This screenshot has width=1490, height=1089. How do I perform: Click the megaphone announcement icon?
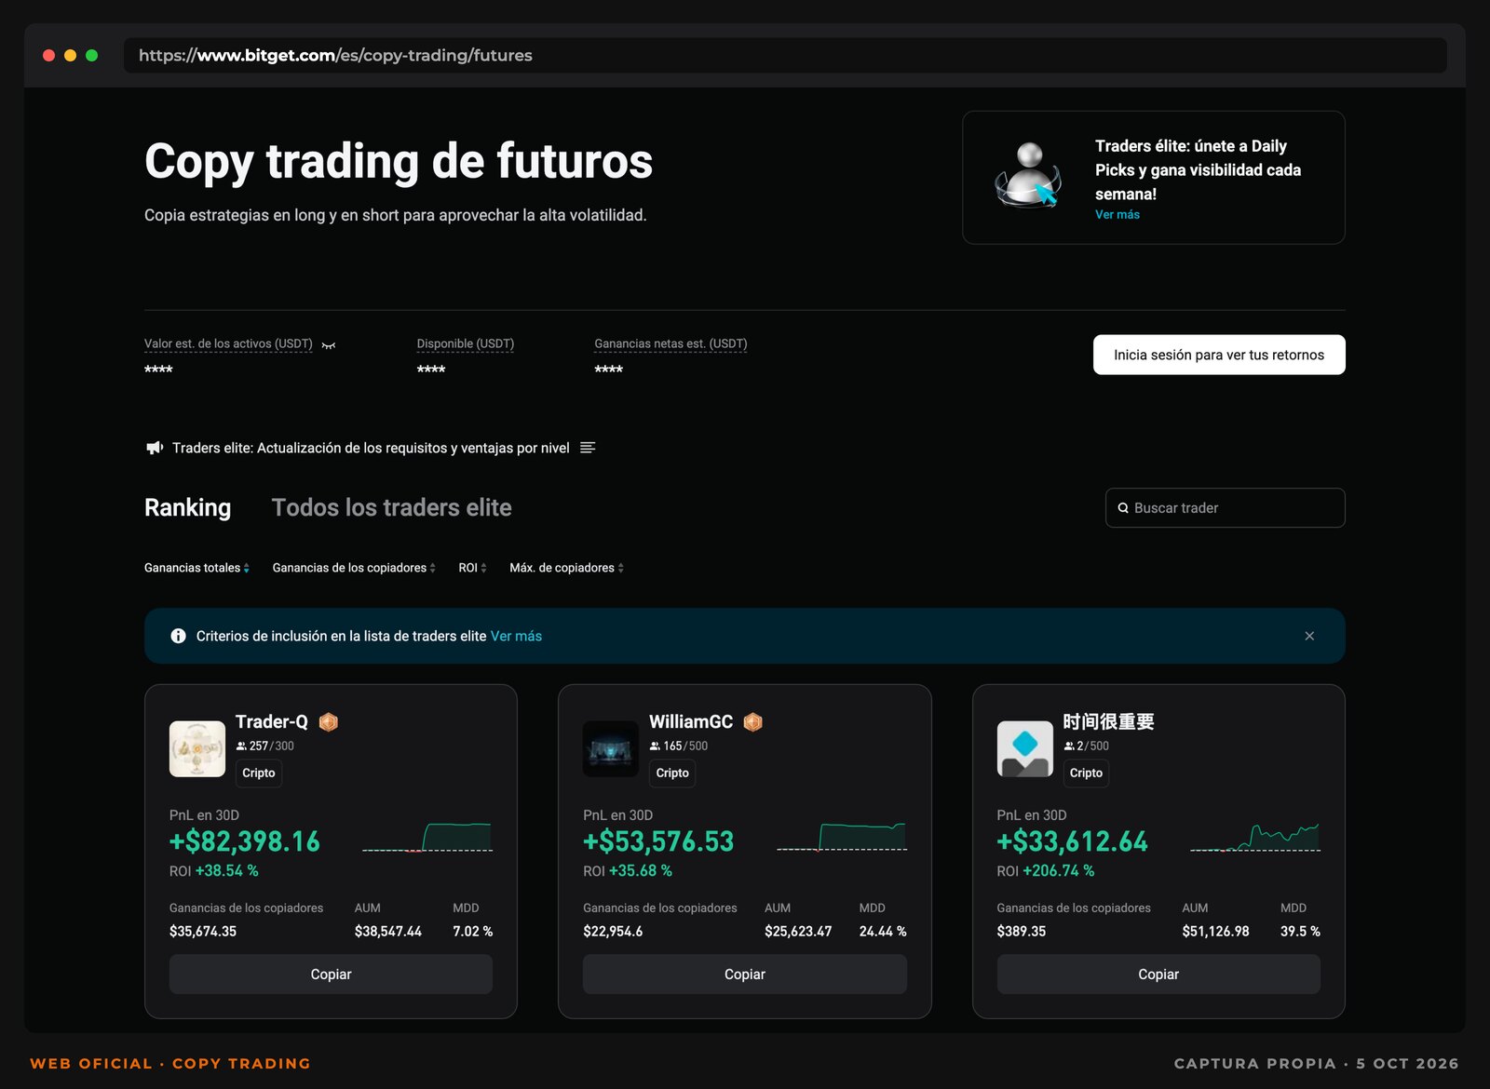click(x=155, y=448)
